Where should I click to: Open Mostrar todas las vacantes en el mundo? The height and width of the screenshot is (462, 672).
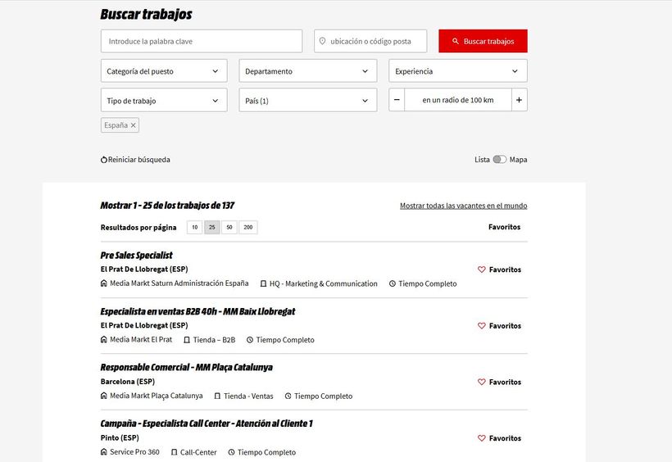tap(463, 206)
